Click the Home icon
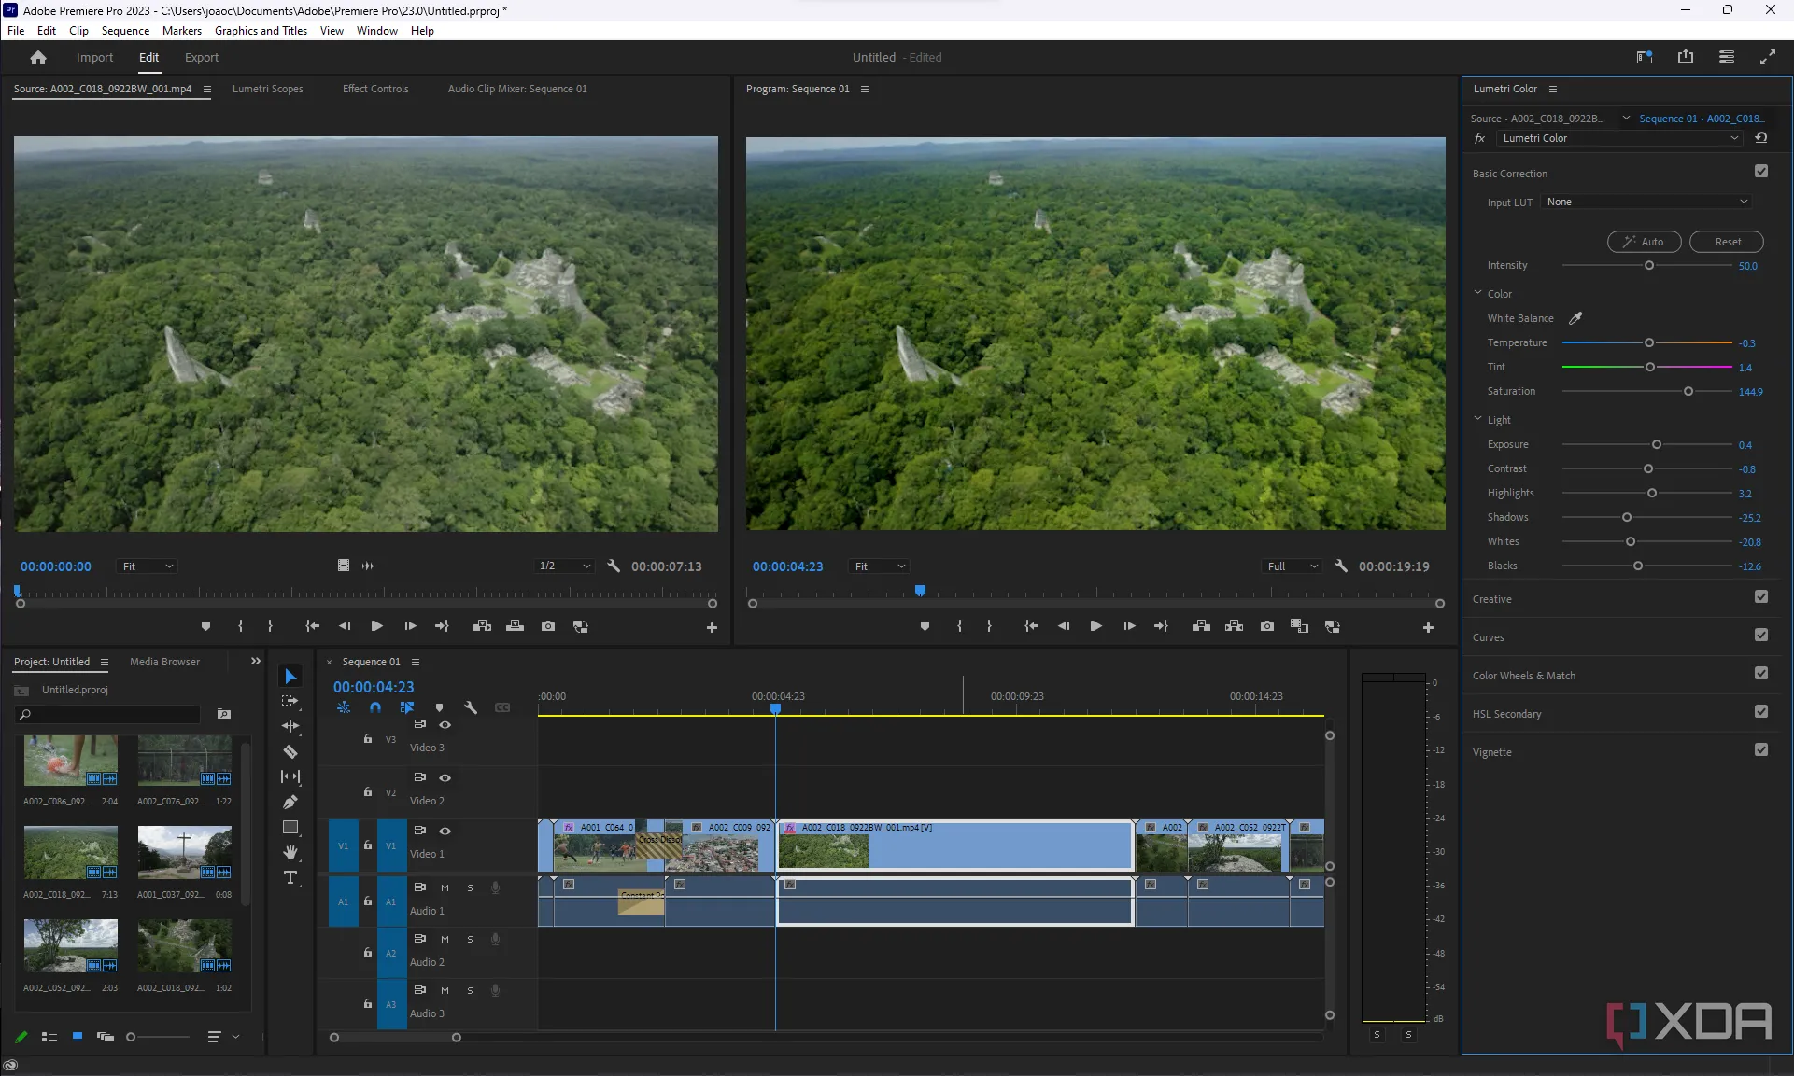This screenshot has height=1076, width=1794. click(x=38, y=57)
